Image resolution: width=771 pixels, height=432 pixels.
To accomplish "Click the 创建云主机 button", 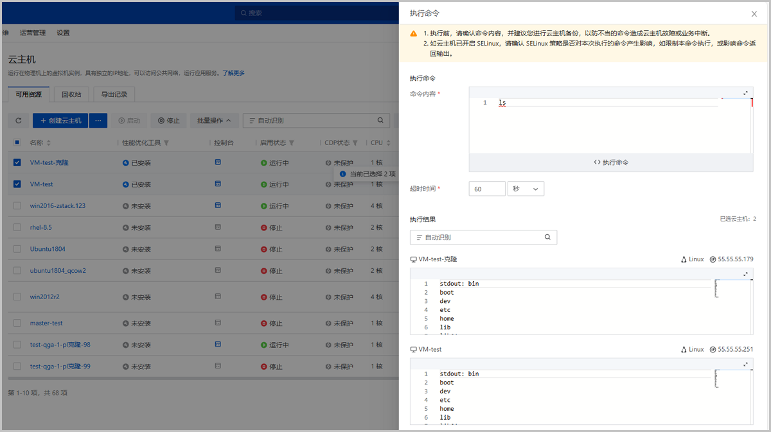I will pyautogui.click(x=60, y=121).
